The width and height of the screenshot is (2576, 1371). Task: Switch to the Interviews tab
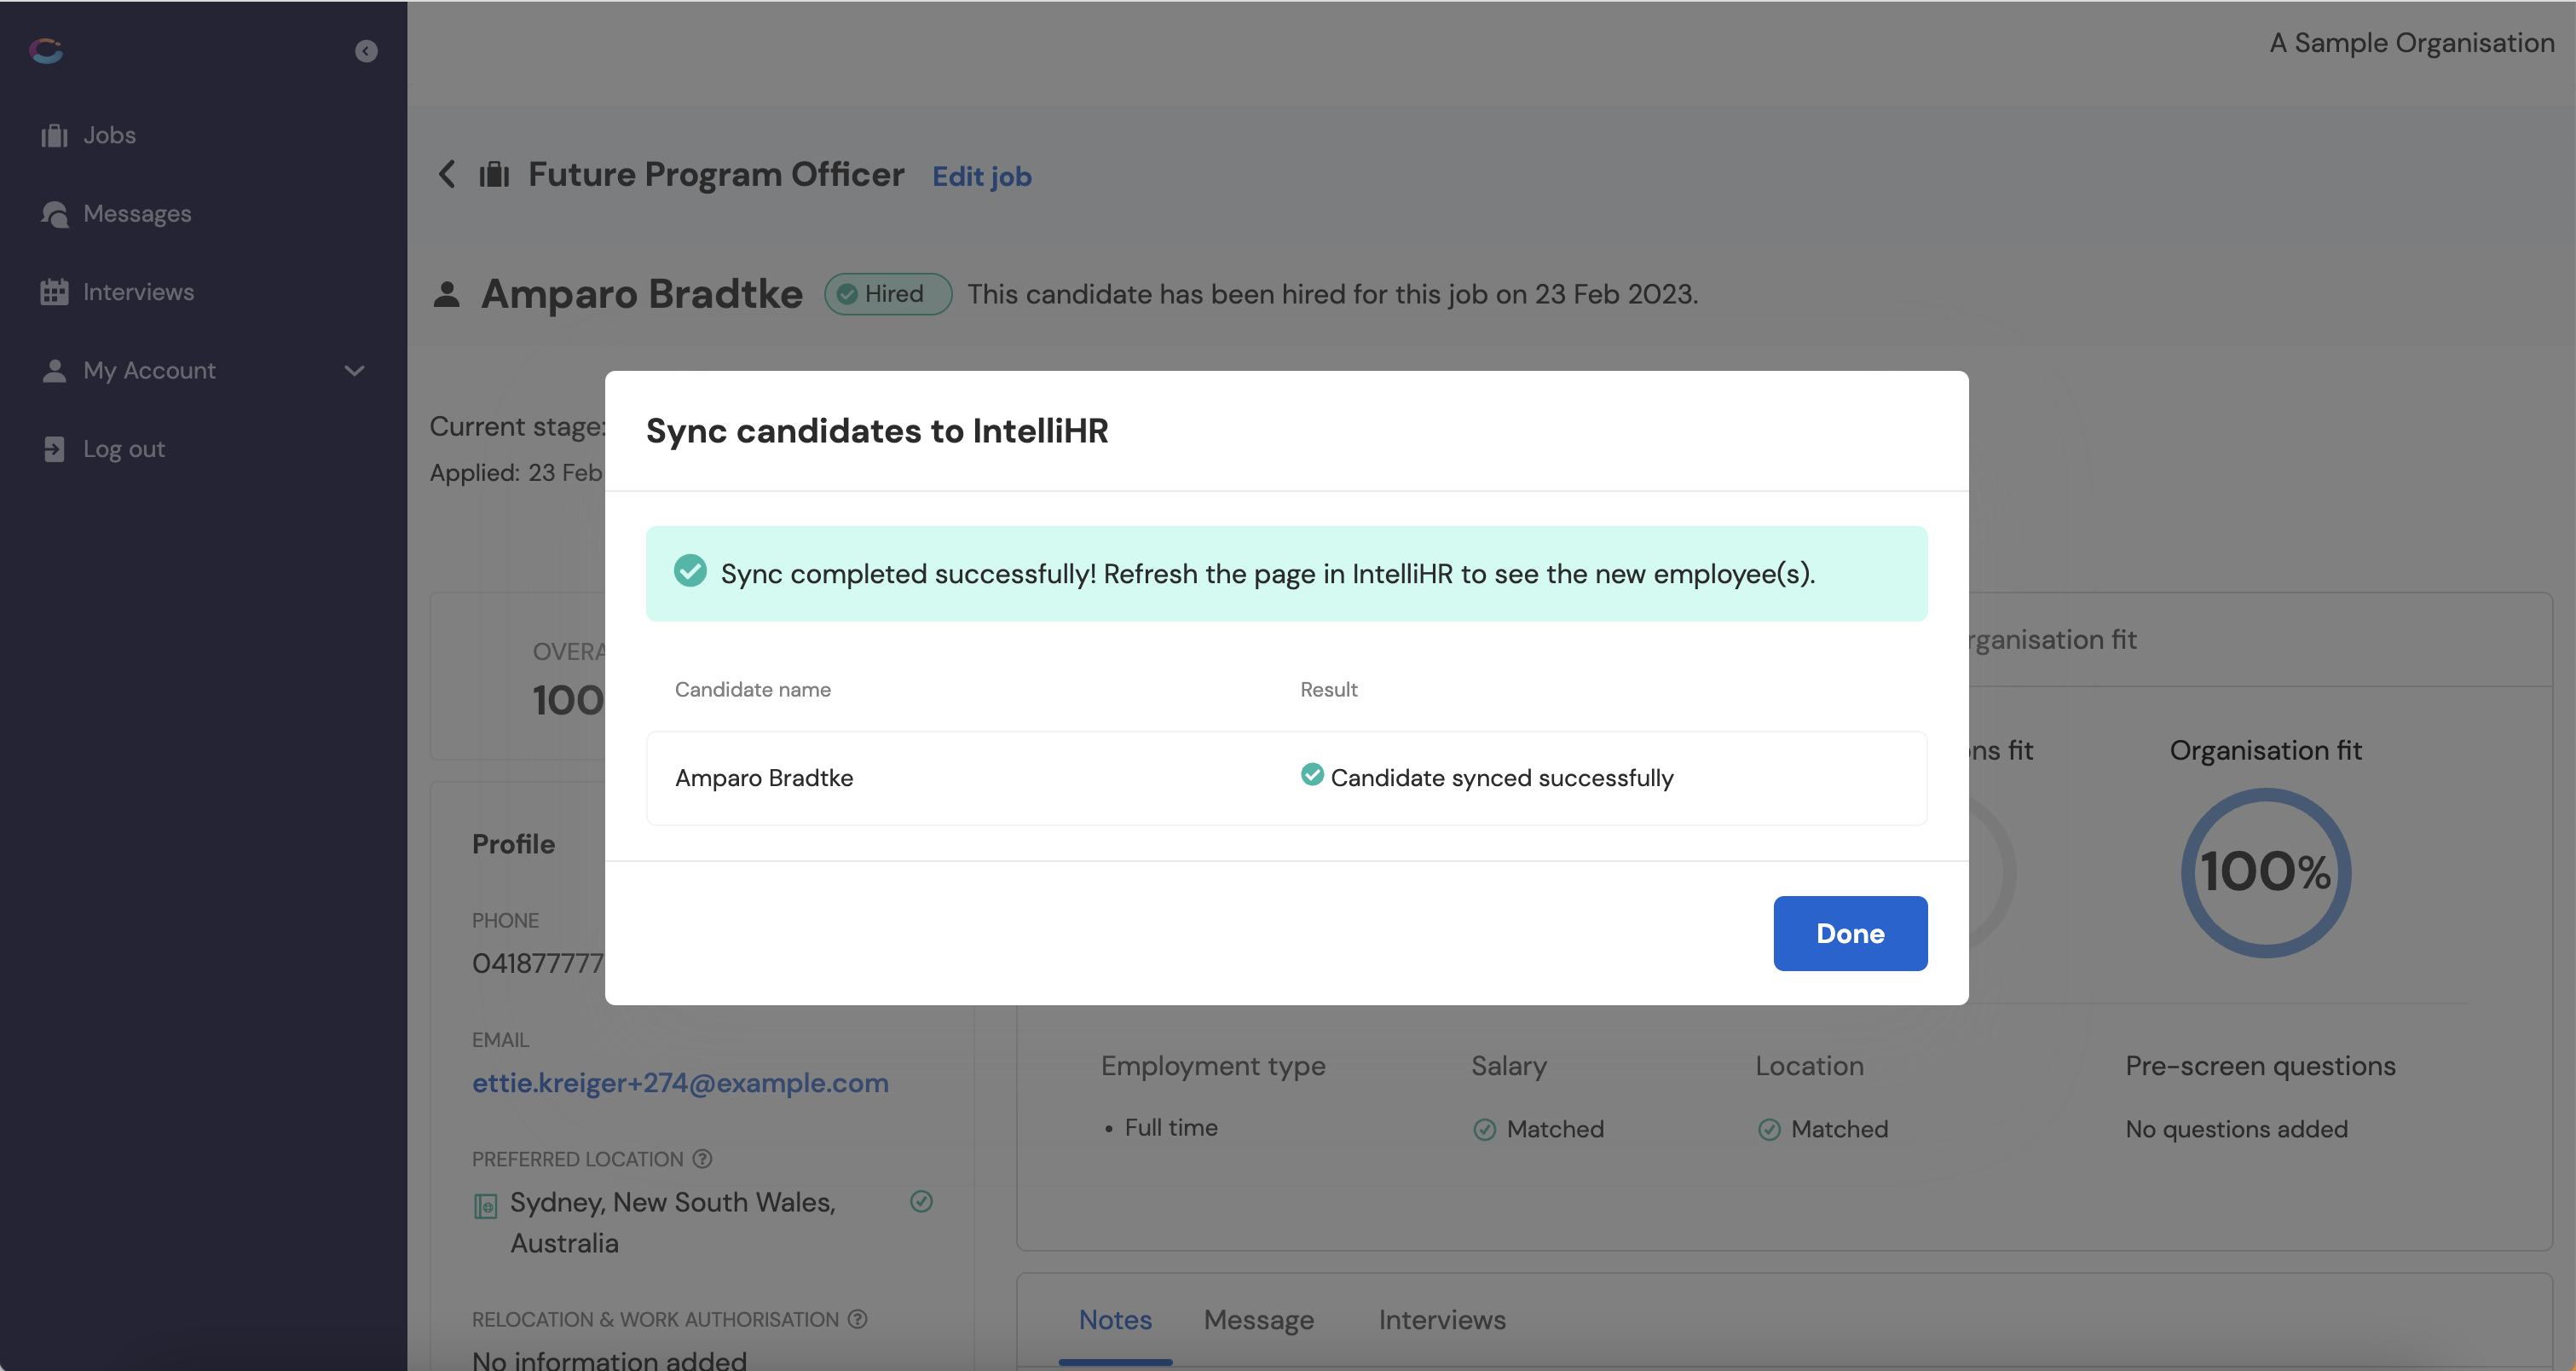click(x=1442, y=1320)
